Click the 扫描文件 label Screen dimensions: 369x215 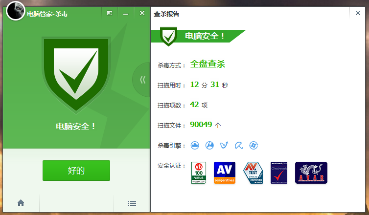(172, 126)
